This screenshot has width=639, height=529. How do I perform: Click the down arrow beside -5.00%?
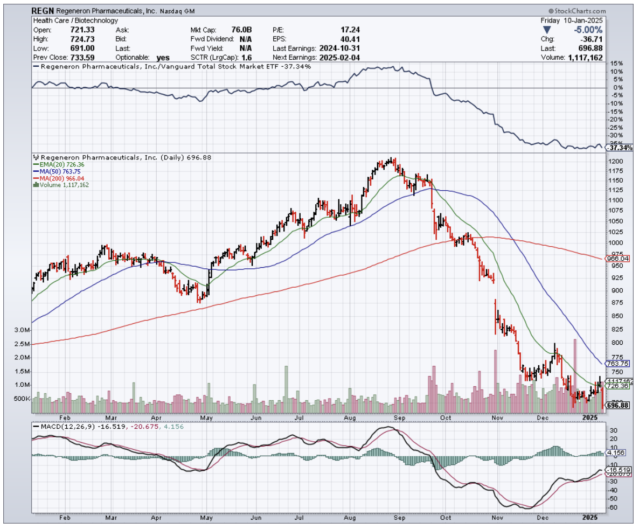click(547, 30)
